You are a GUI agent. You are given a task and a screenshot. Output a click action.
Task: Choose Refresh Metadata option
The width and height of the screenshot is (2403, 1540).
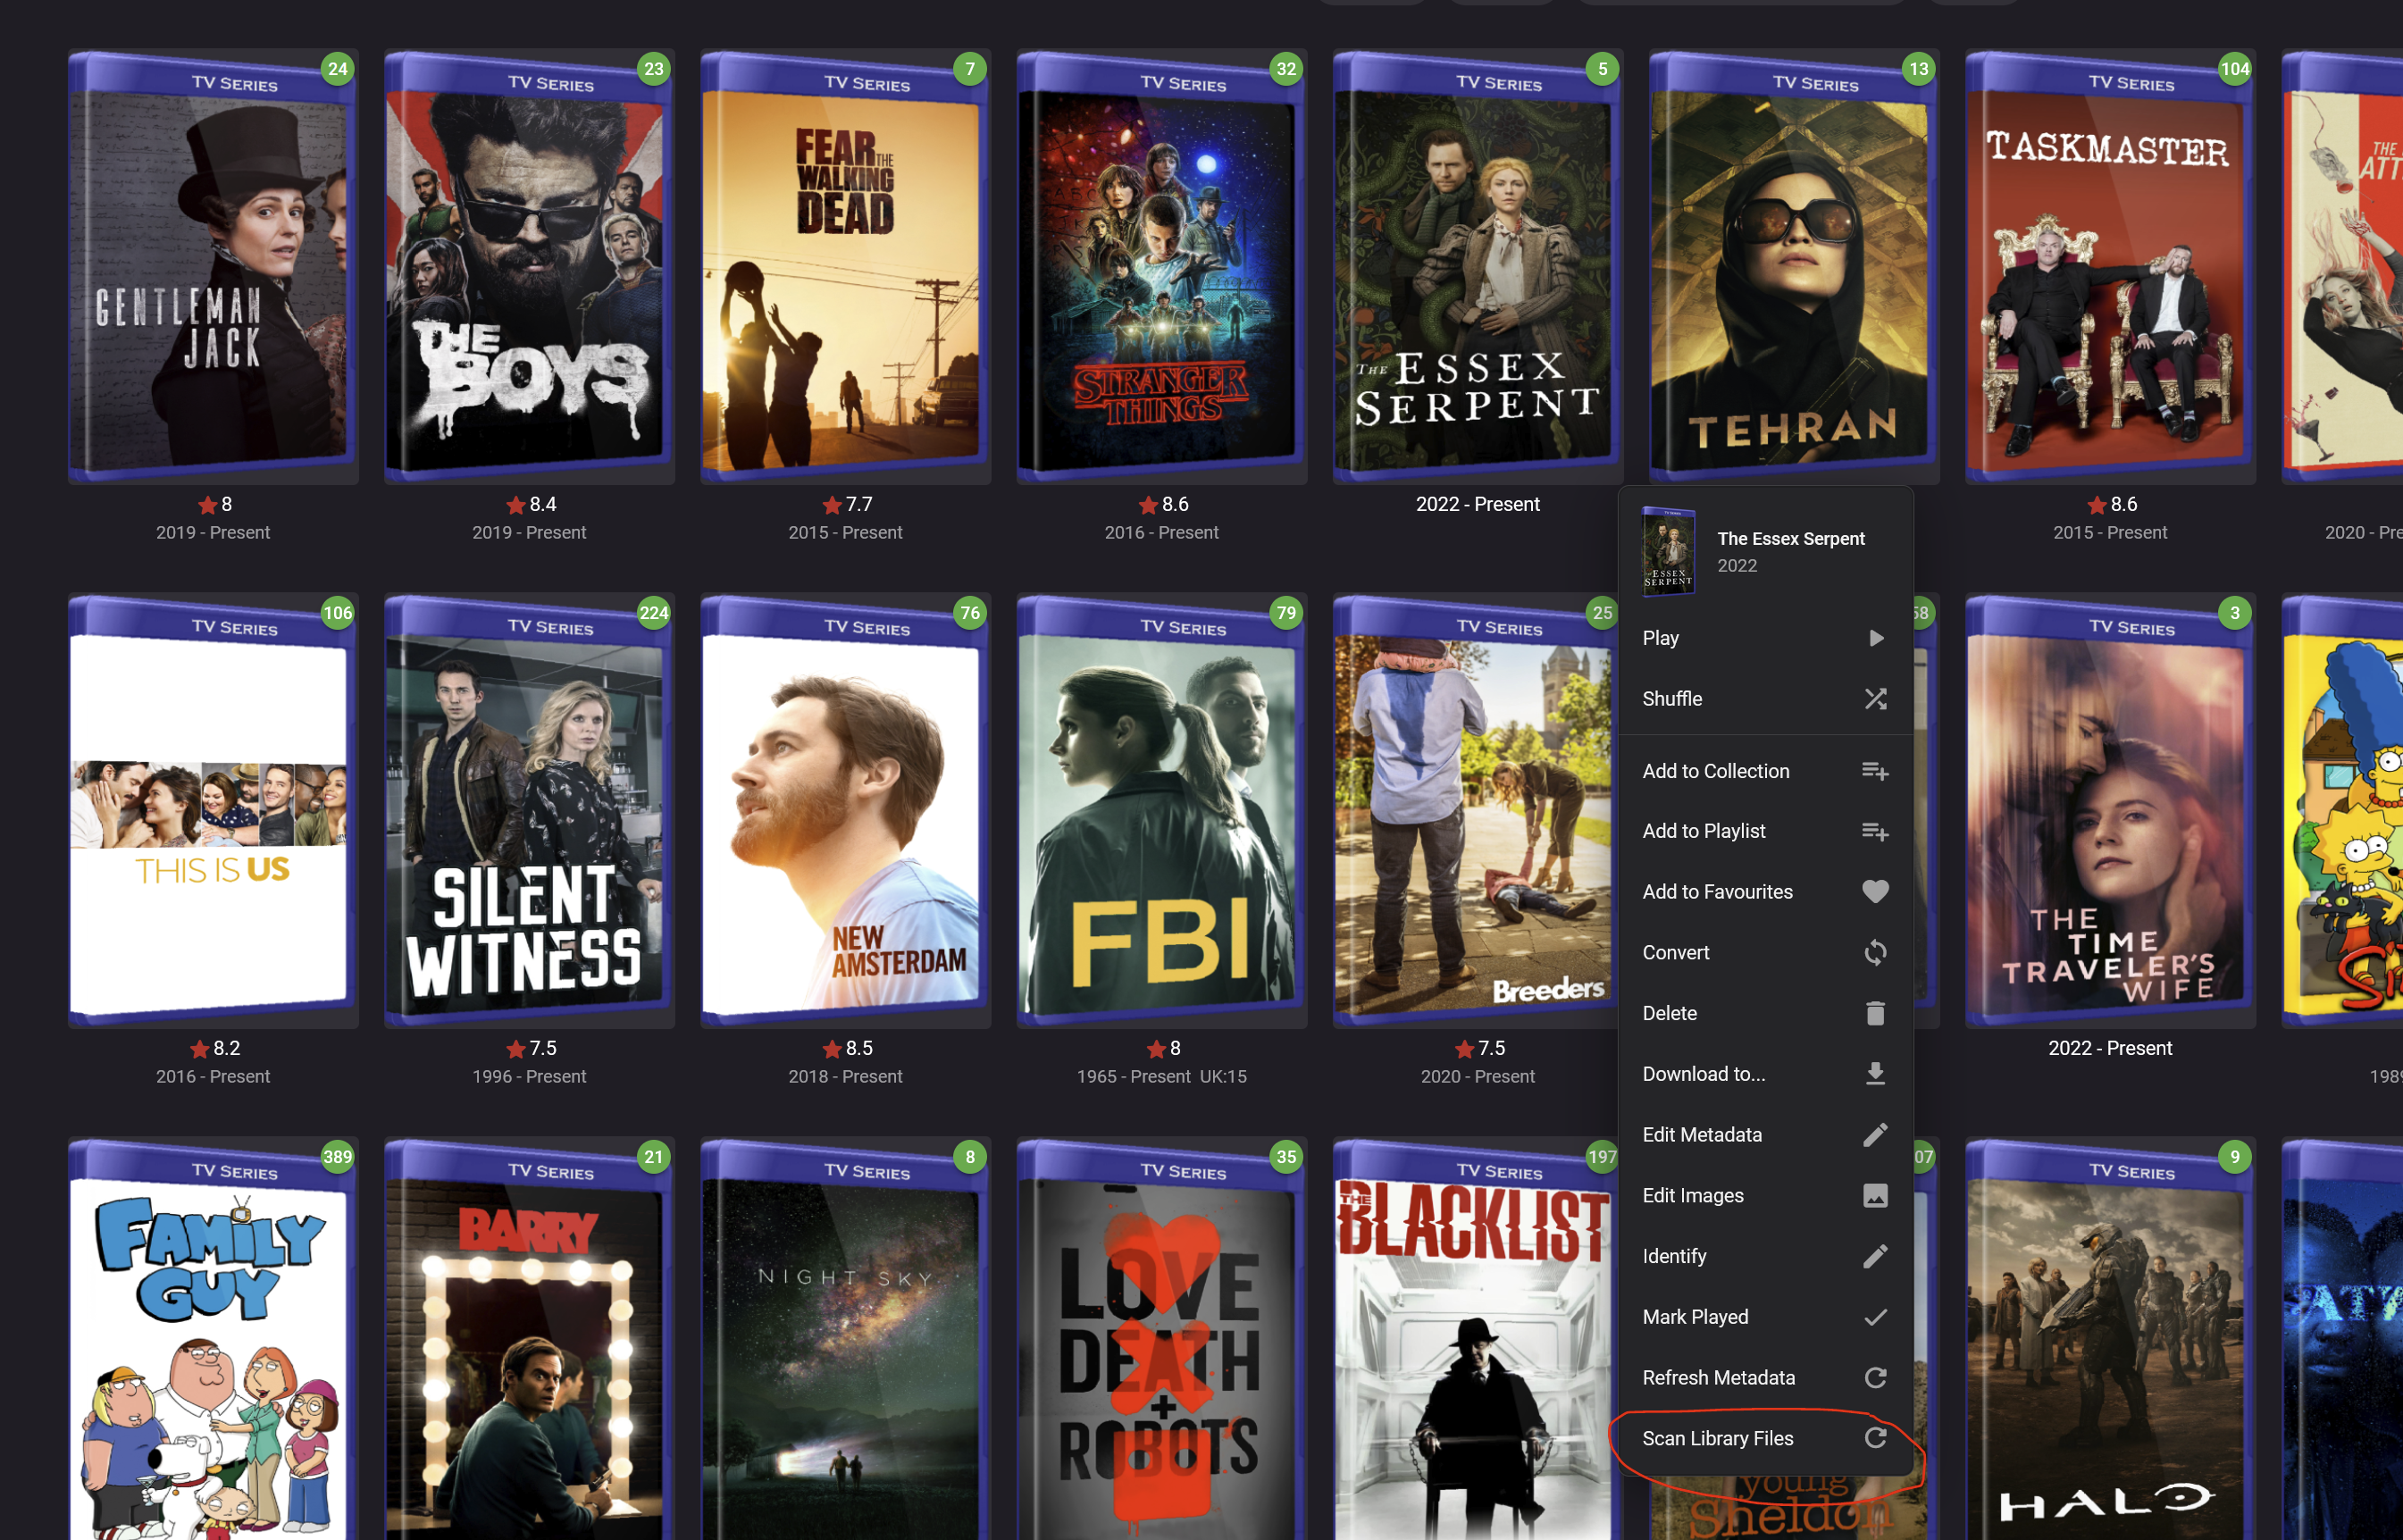(1718, 1378)
